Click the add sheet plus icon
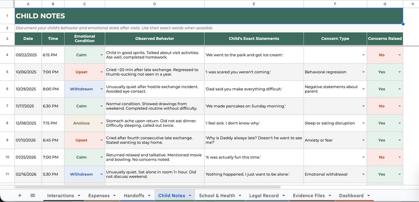The height and width of the screenshot is (202, 419). tap(20, 195)
